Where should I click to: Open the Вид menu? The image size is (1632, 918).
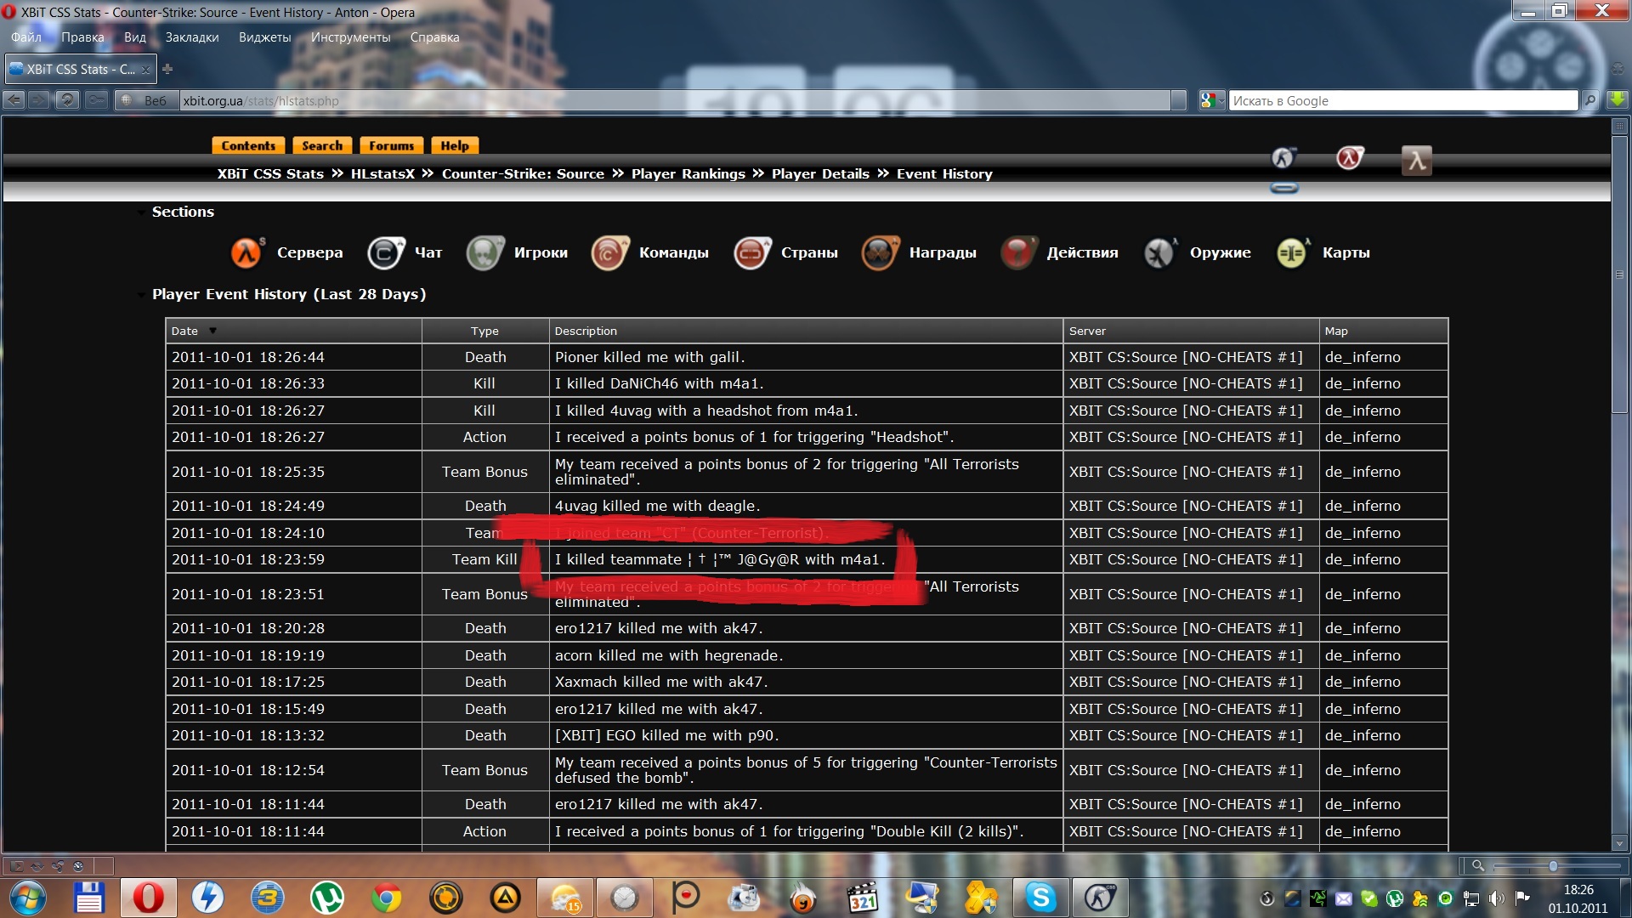point(135,37)
